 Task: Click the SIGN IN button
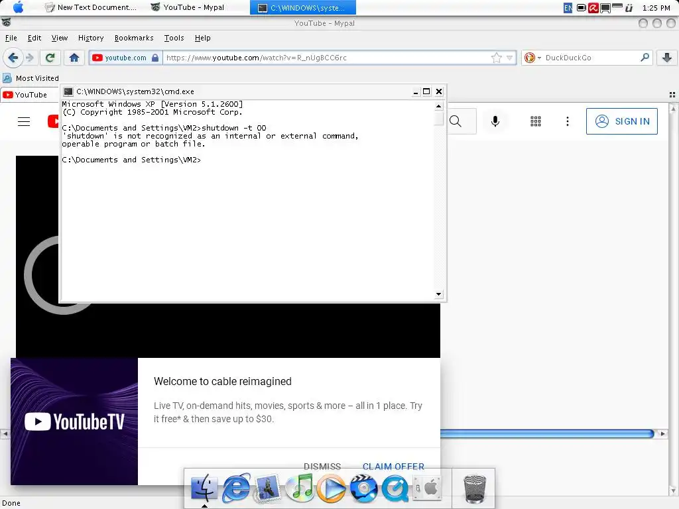tap(622, 121)
